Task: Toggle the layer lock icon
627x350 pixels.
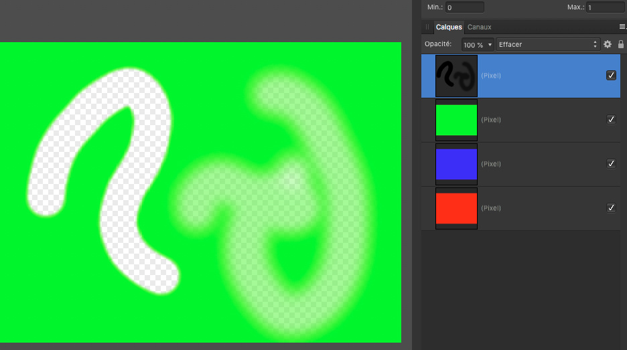Action: 620,44
